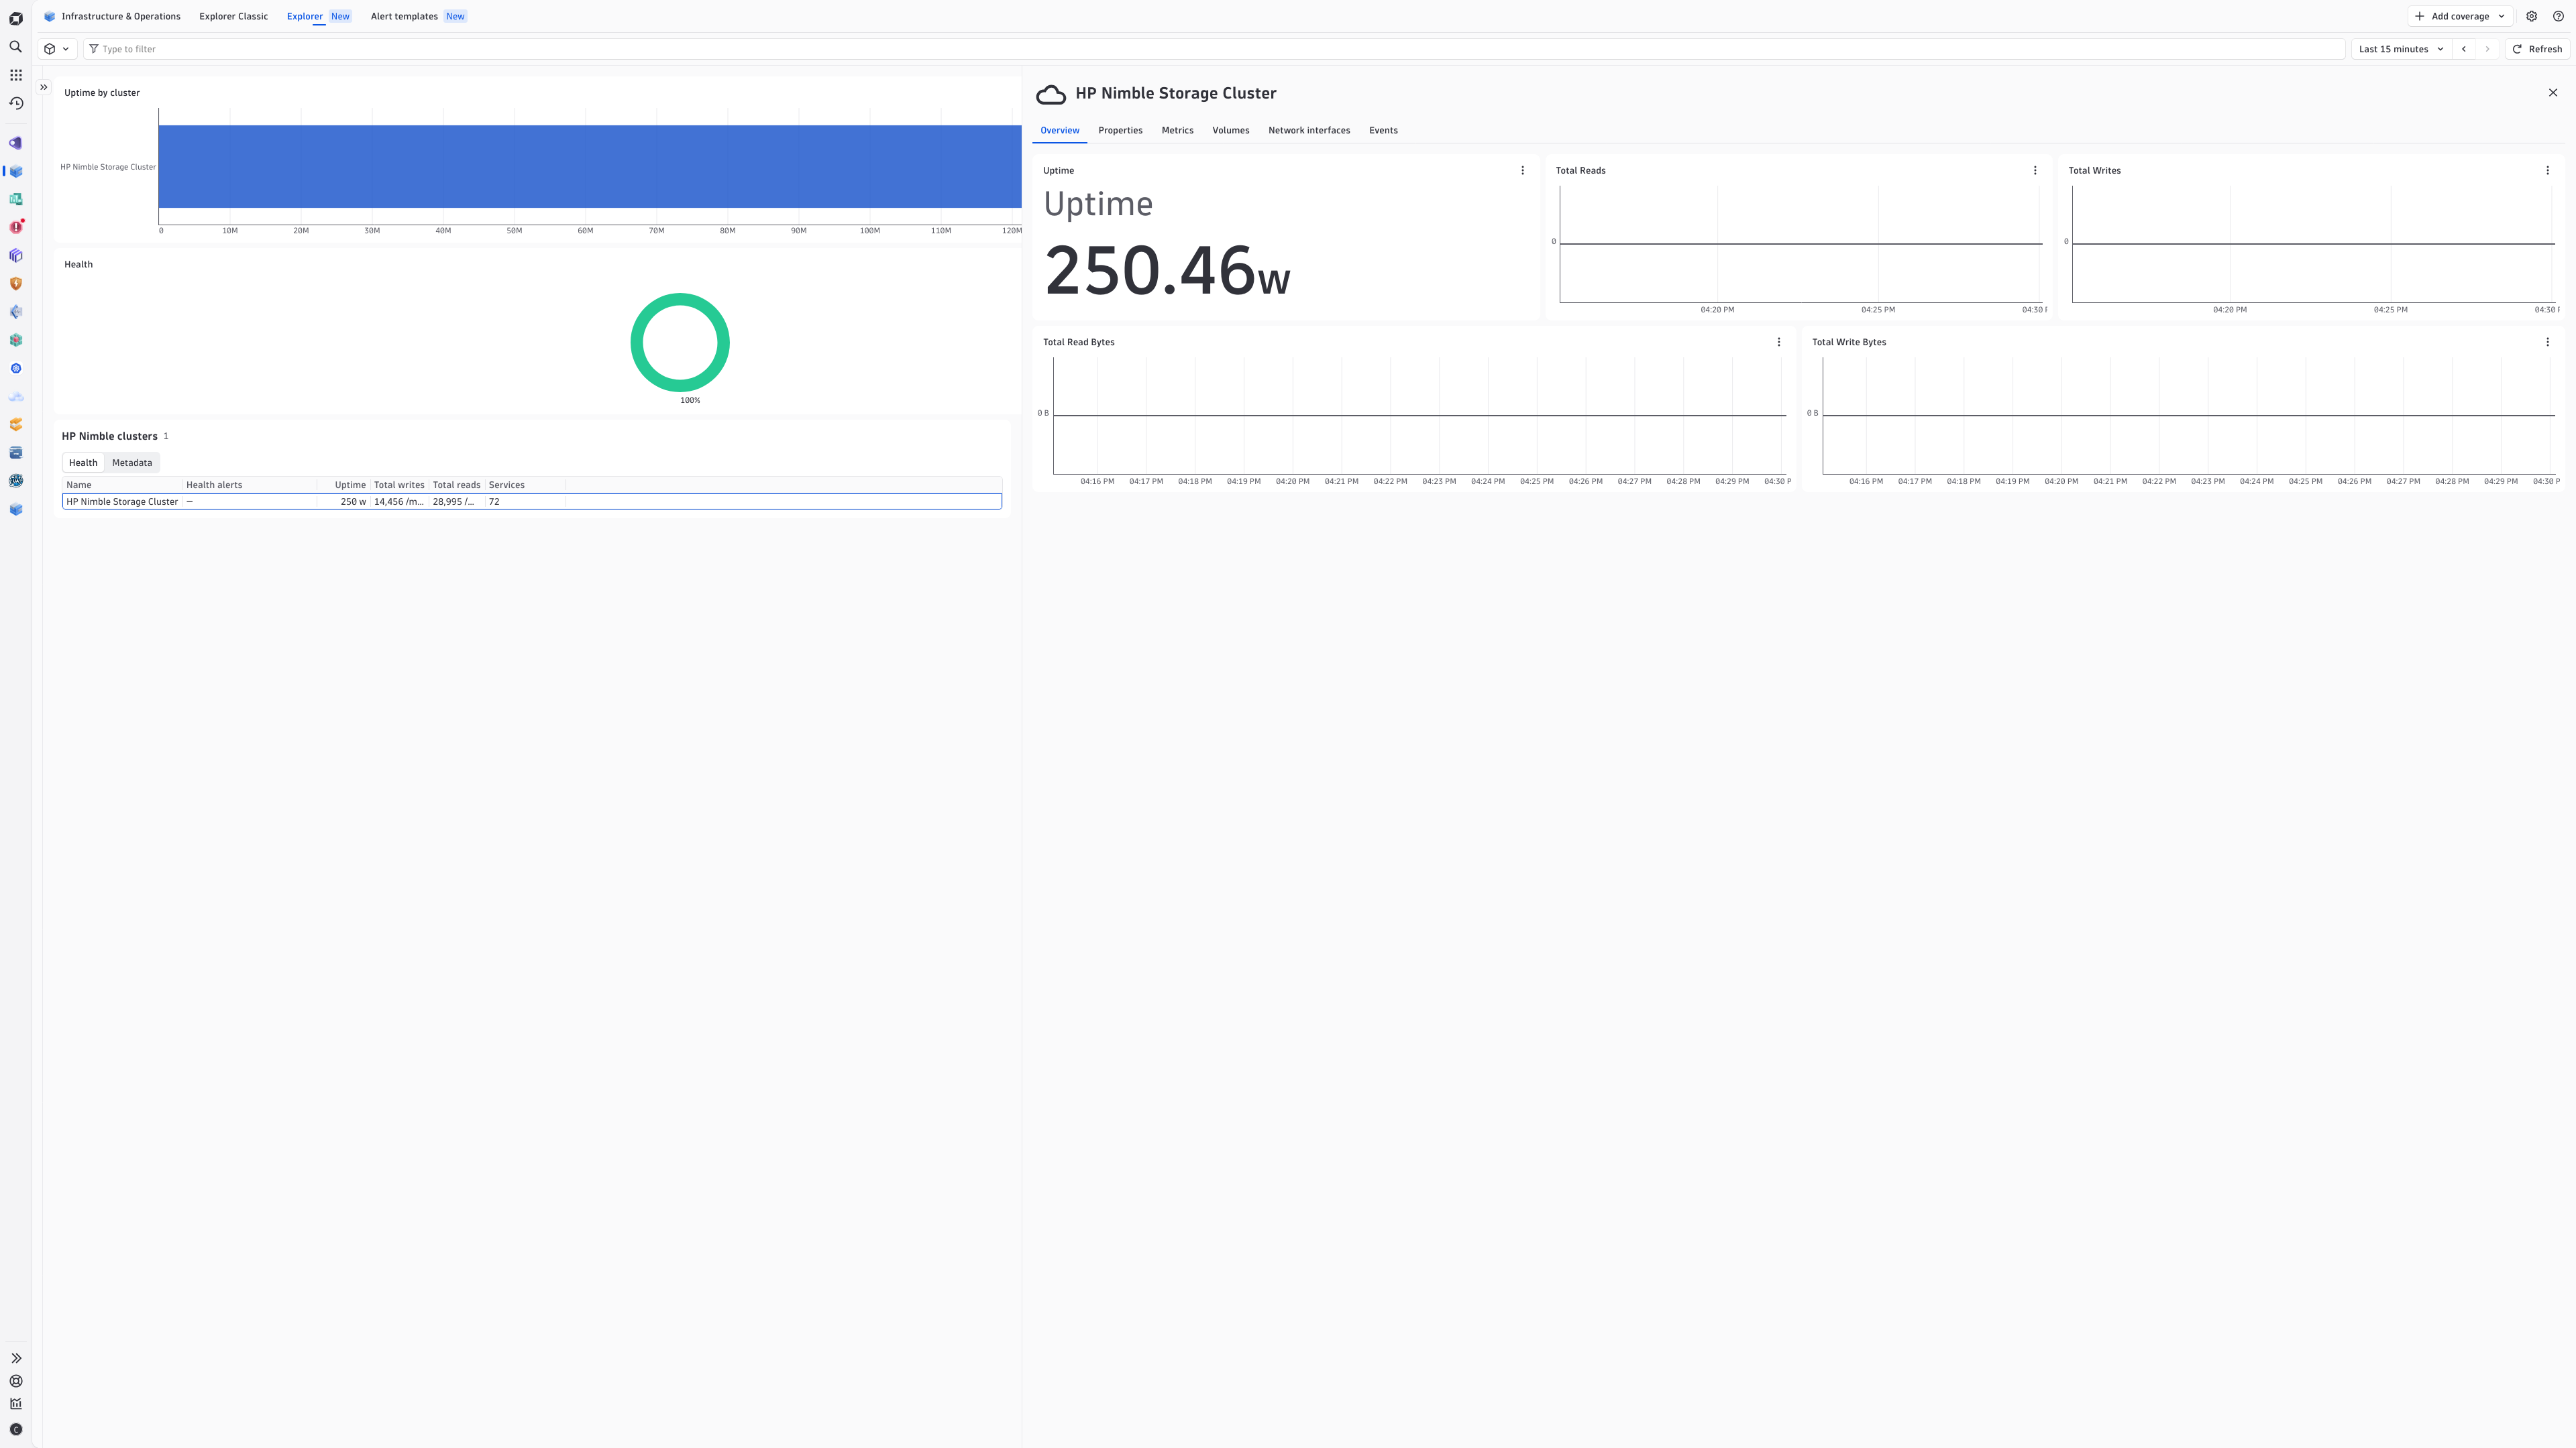Open the Last 15 minutes timeframe dropdown

tap(2401, 49)
